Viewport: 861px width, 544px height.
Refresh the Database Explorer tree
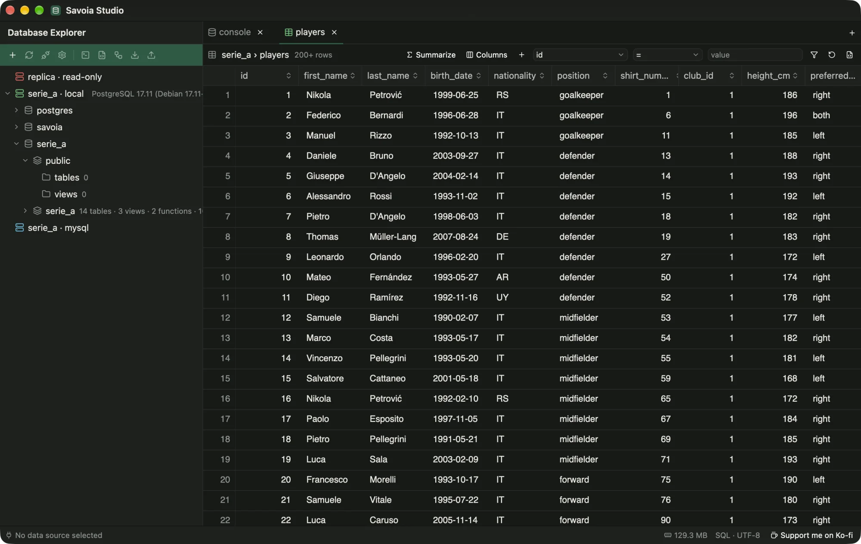tap(29, 55)
